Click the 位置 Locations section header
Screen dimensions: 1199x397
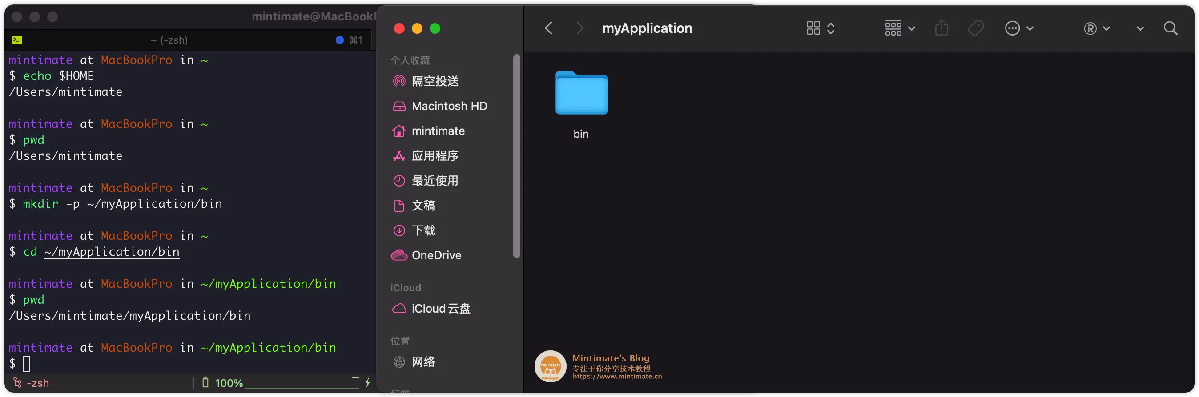coord(400,341)
